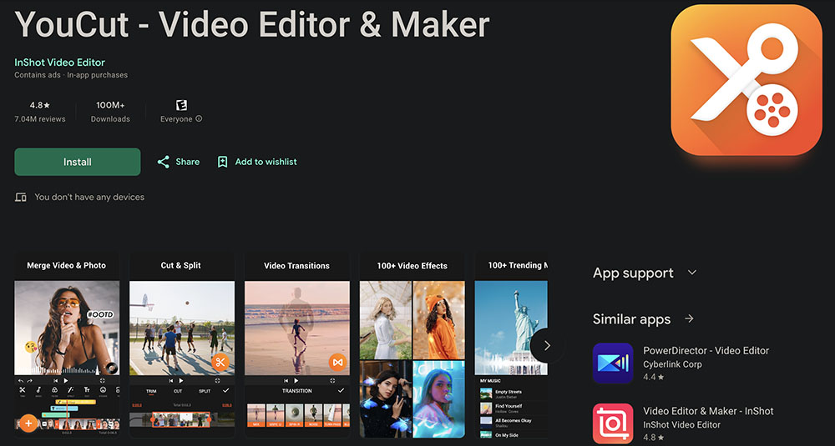Open Video Editor & Maker - InShot title
Viewport: 835px width, 446px height.
pyautogui.click(x=708, y=411)
